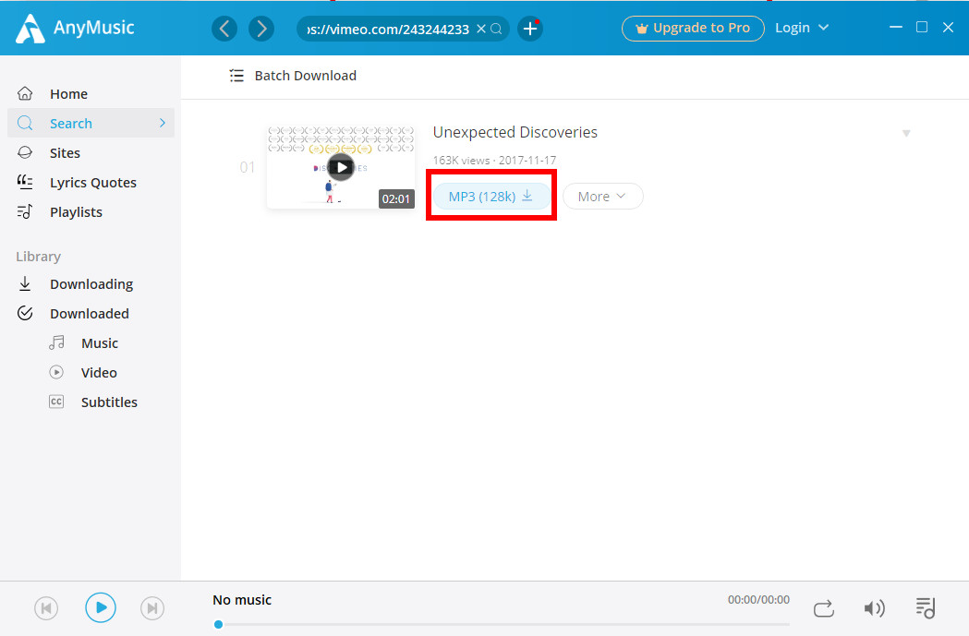
Task: Open Batch Download
Action: tap(293, 76)
